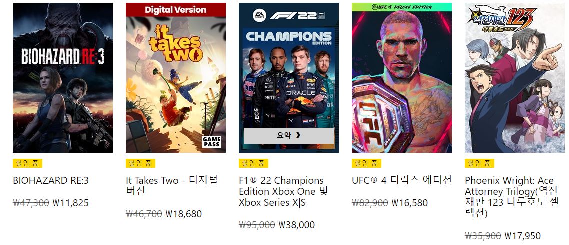The width and height of the screenshot is (569, 245).
Task: Click the Digital Version banner on It Takes Two
Action: point(176,10)
